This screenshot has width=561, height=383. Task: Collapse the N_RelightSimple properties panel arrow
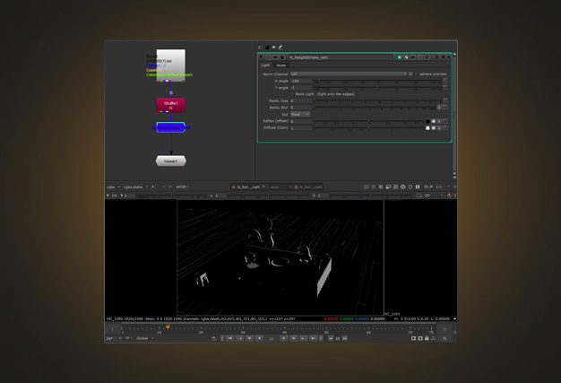(x=262, y=57)
